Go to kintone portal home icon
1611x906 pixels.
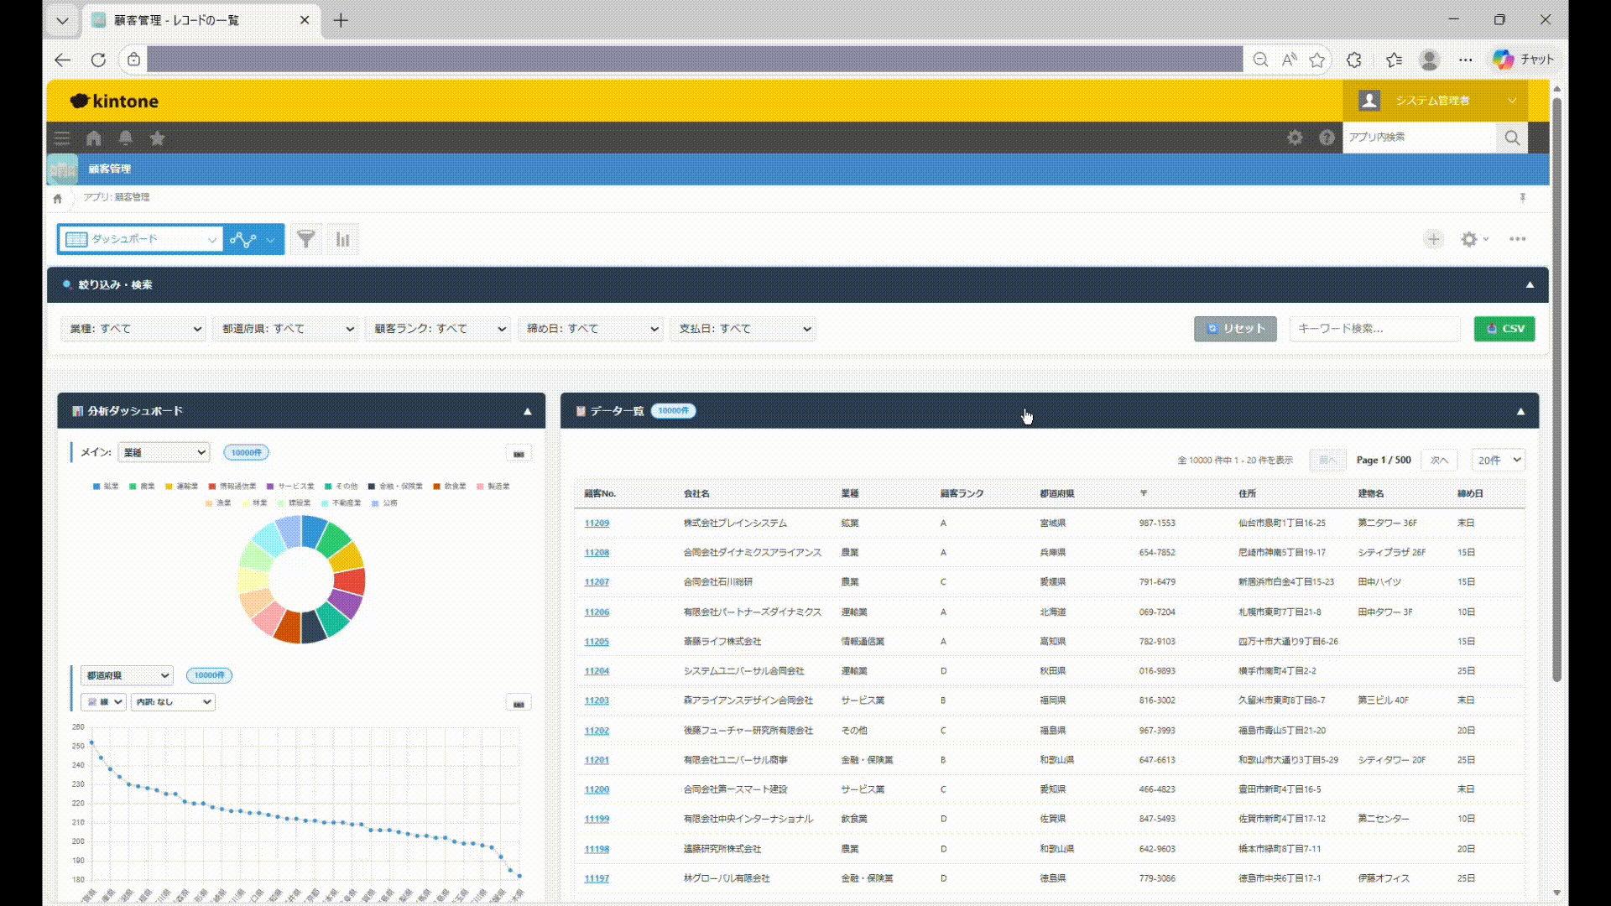pyautogui.click(x=94, y=138)
